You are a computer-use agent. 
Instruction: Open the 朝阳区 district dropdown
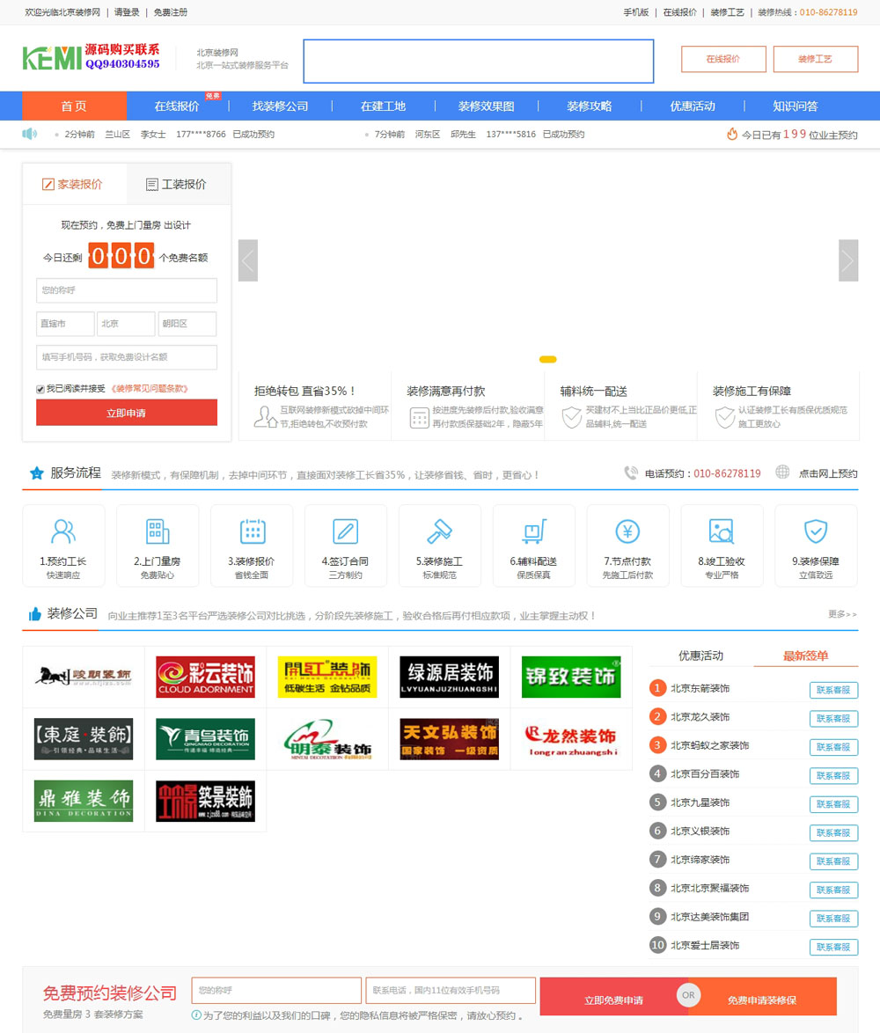coord(187,324)
